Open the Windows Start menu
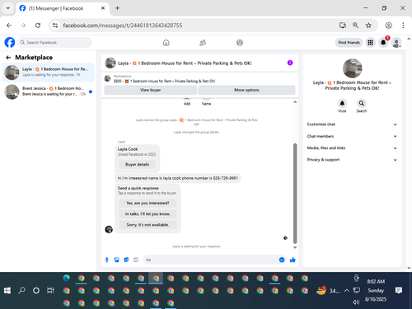The image size is (412, 309). (x=7, y=290)
